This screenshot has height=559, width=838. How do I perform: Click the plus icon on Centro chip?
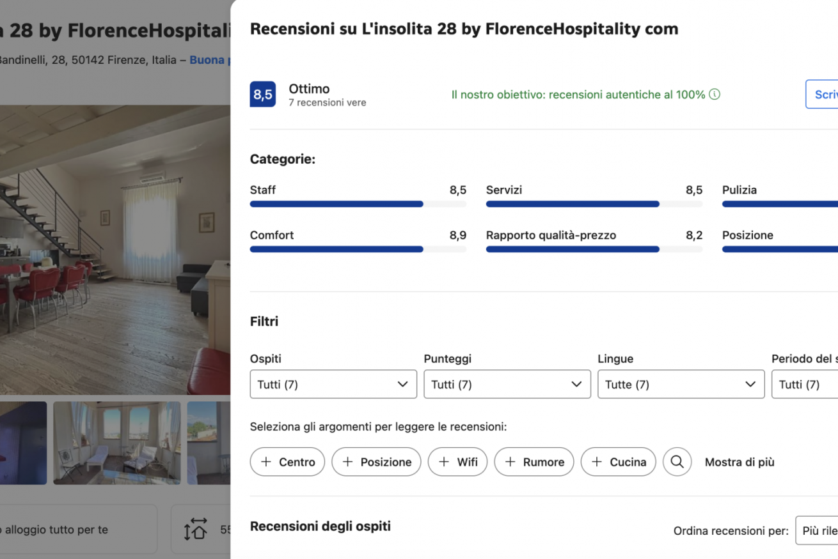266,462
